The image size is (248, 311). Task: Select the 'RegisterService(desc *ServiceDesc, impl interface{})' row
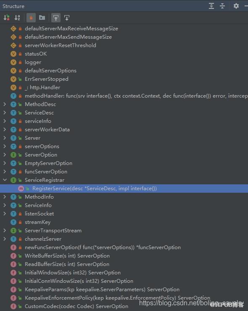tap(124, 189)
